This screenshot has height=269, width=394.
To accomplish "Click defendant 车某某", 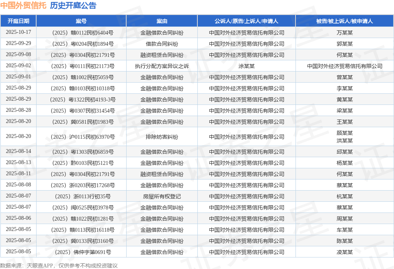I will 344,230.
